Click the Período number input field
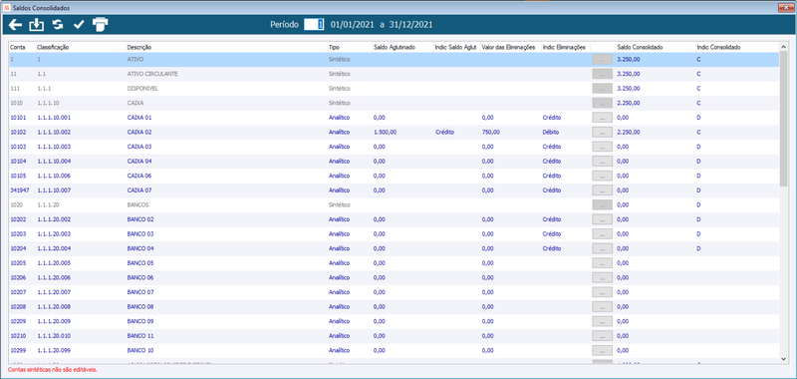Viewport: 797px width, 379px height. click(314, 24)
